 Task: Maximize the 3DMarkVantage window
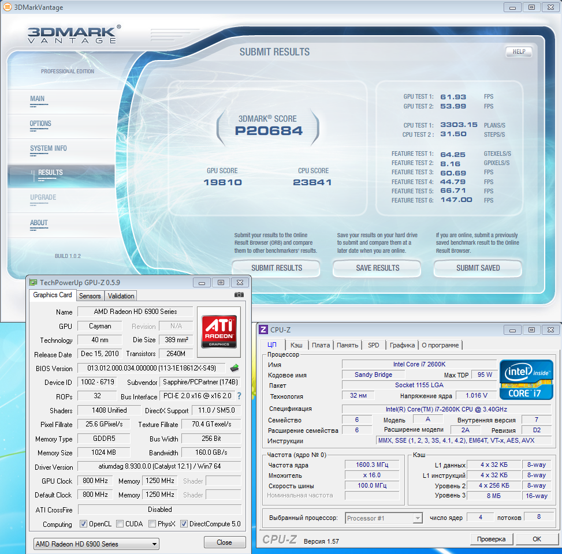[531, 7]
